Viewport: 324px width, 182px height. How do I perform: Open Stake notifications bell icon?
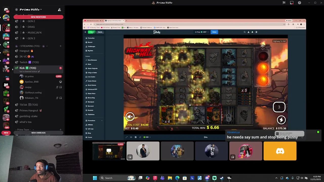252,32
